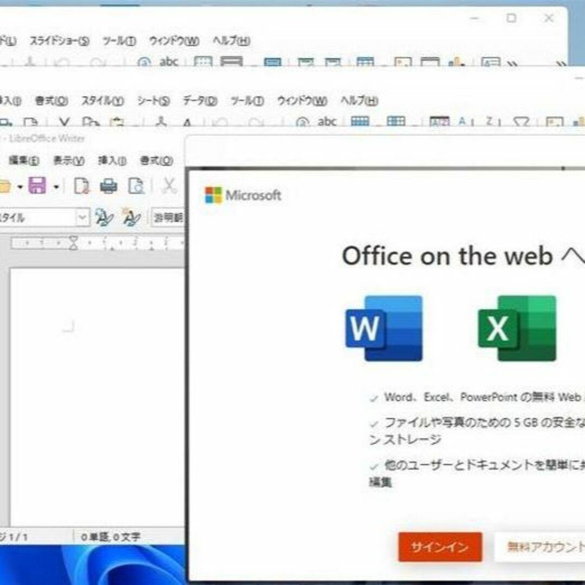This screenshot has height=585, width=585.
Task: Click the Find and Replace icon in Calc
Action: coord(303,122)
